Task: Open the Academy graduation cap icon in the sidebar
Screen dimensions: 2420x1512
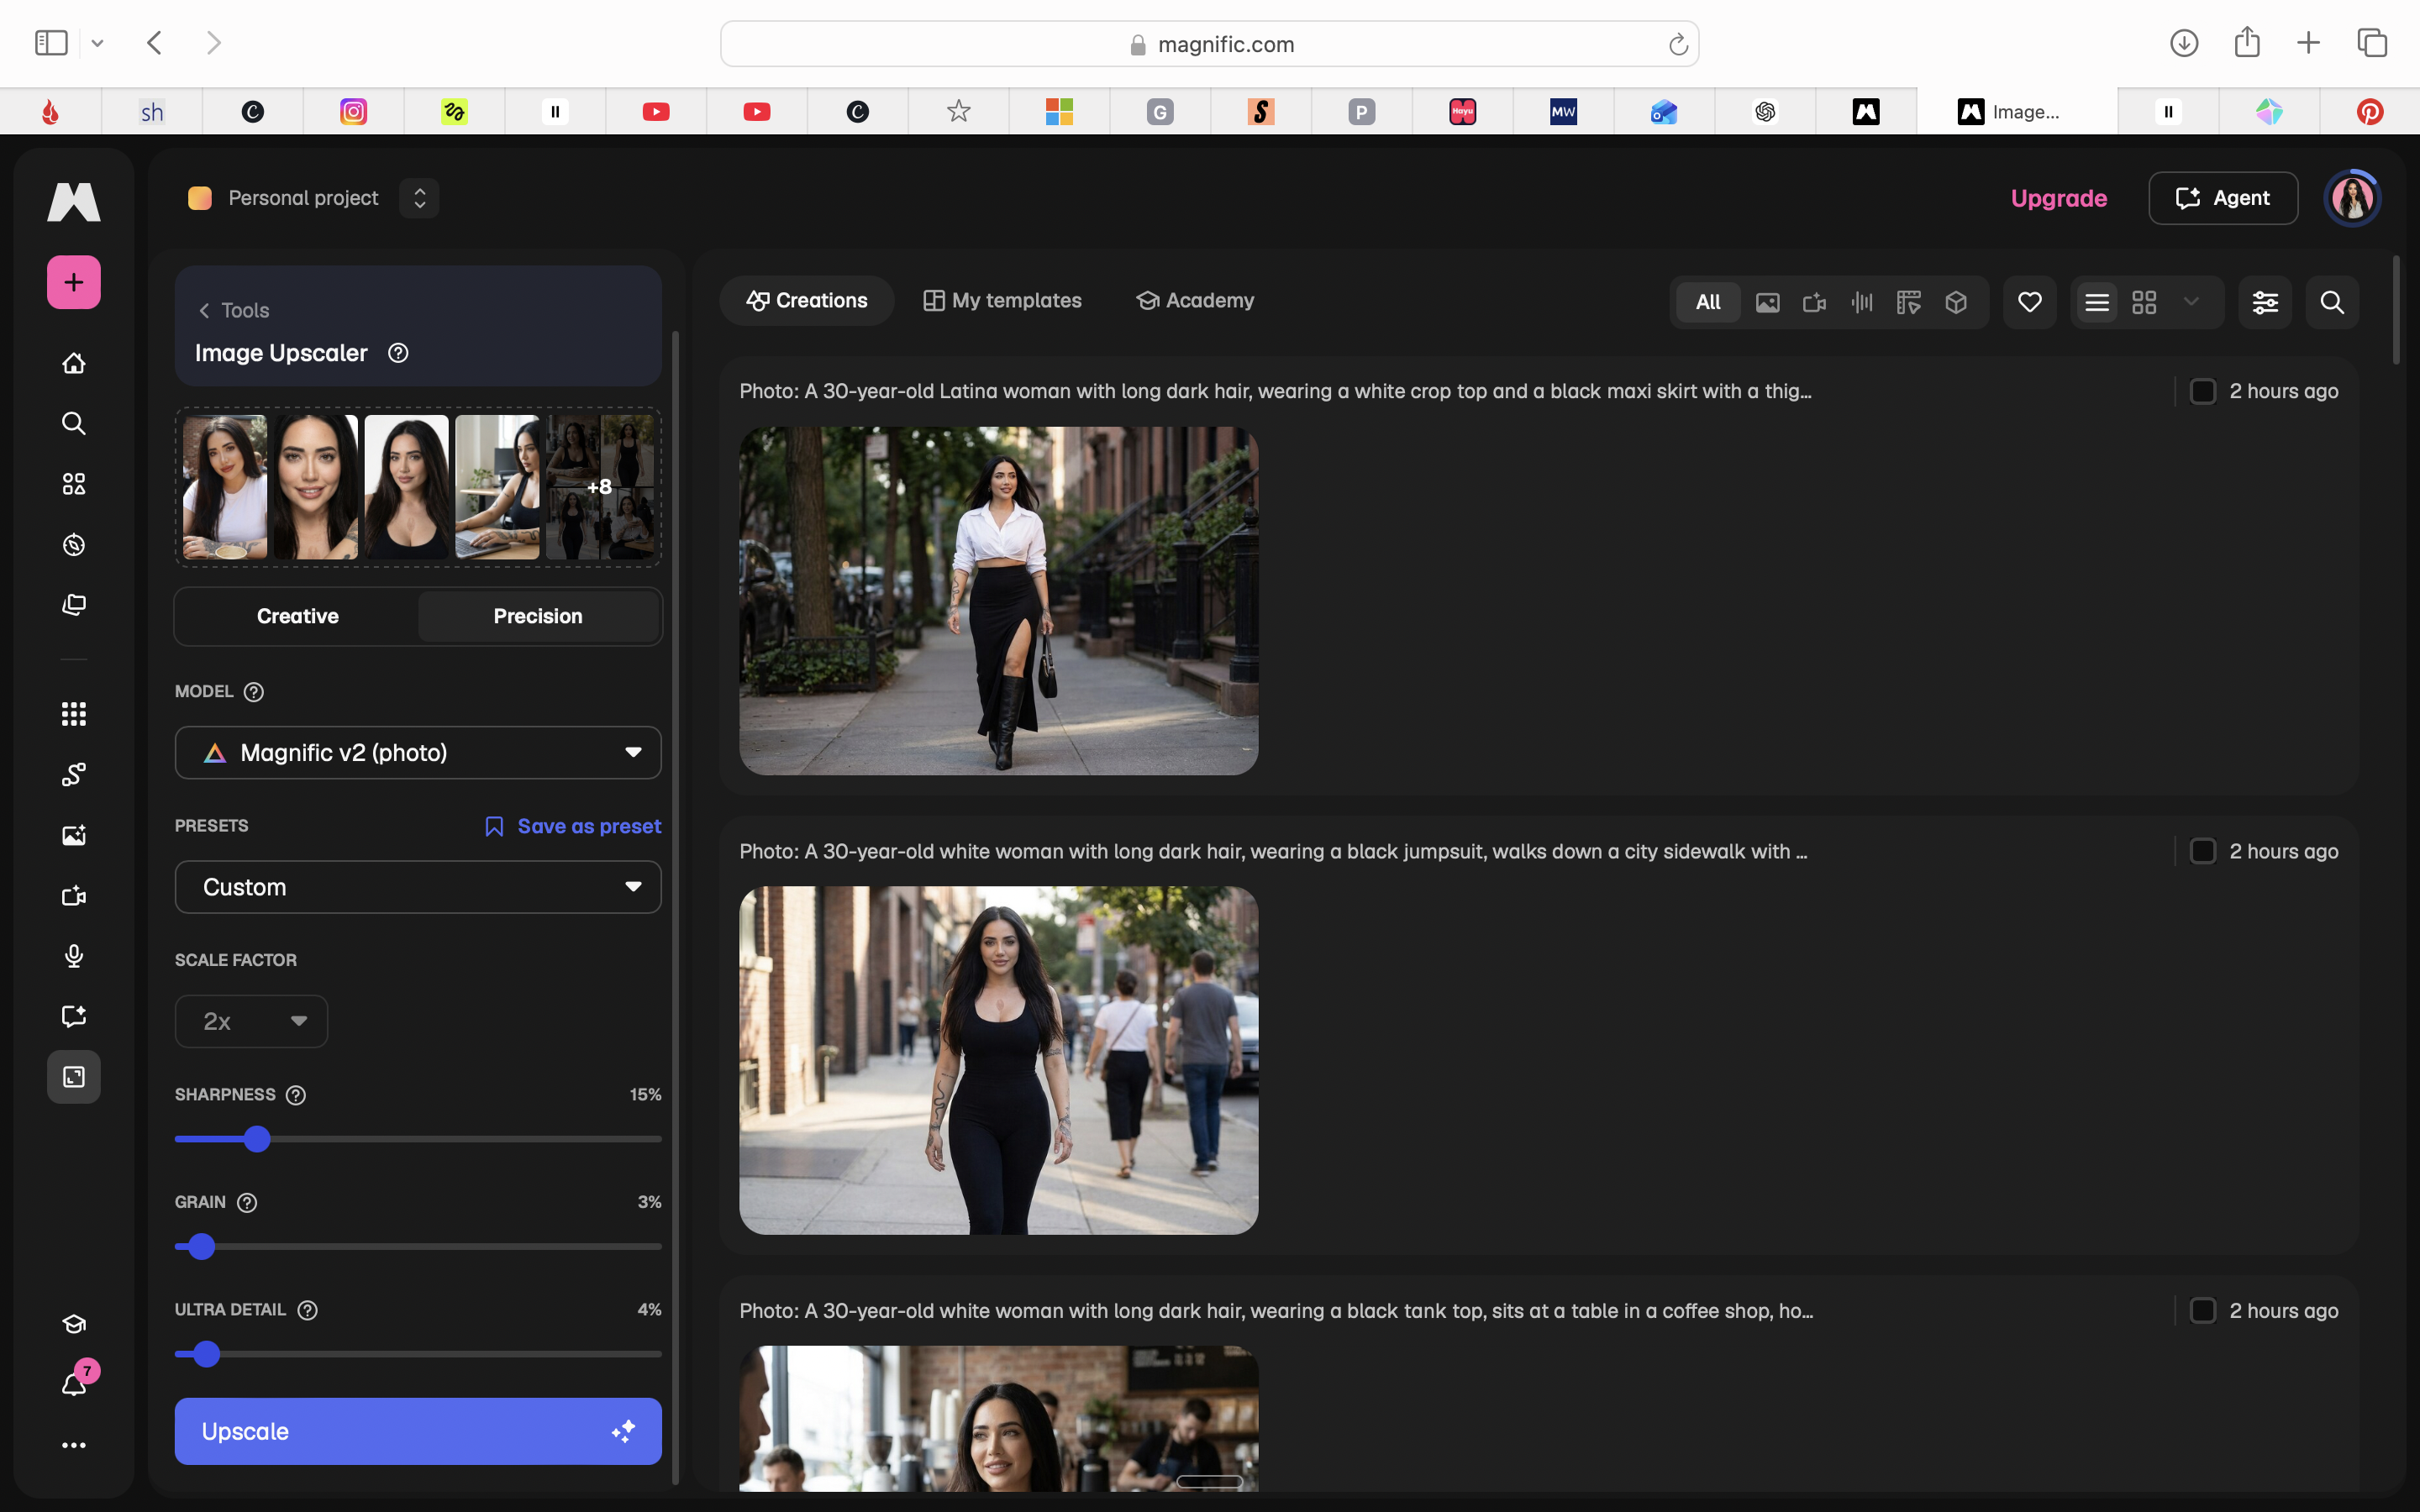Action: click(x=74, y=1324)
